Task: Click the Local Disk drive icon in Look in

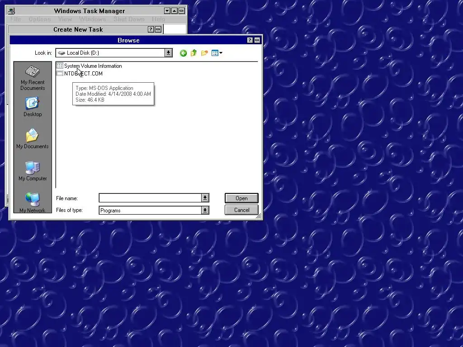Action: click(x=61, y=53)
